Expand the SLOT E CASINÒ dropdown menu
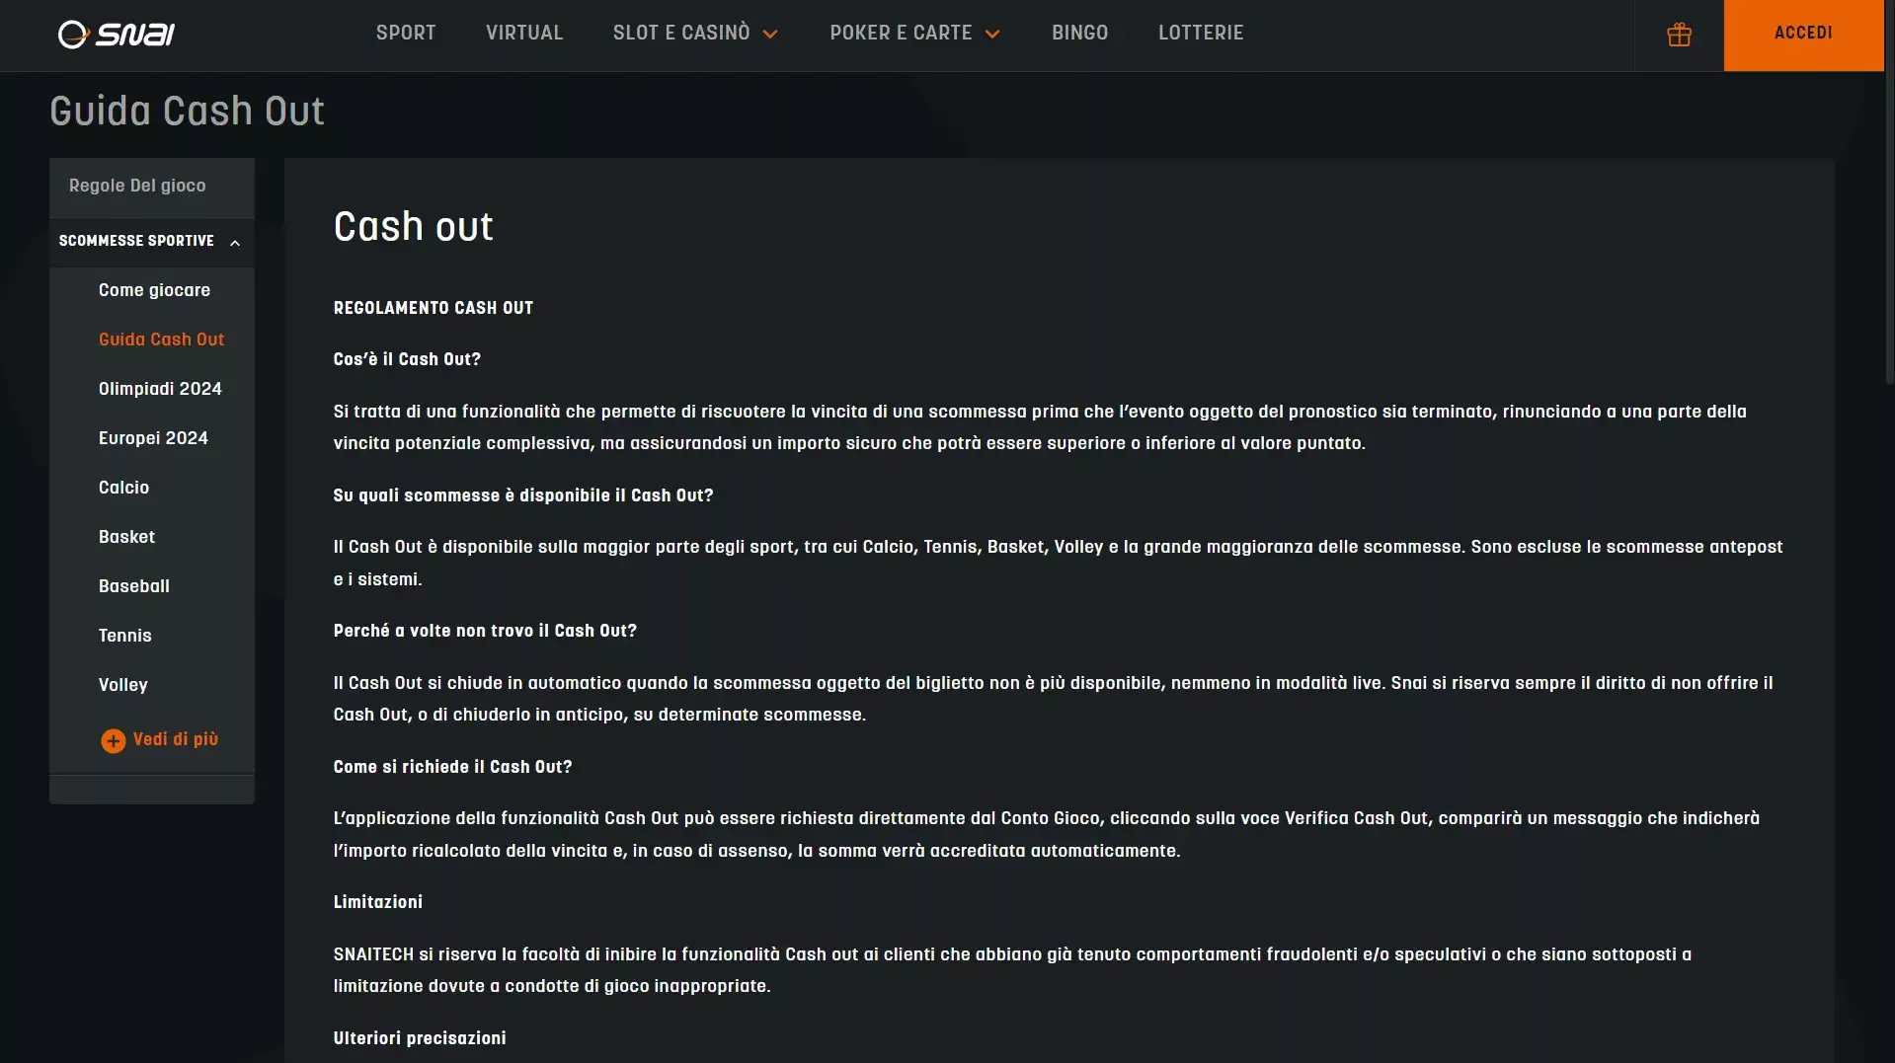This screenshot has width=1895, height=1063. click(x=681, y=33)
